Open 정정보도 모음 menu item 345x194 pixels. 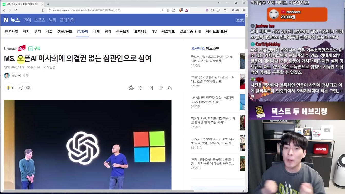(x=216, y=31)
